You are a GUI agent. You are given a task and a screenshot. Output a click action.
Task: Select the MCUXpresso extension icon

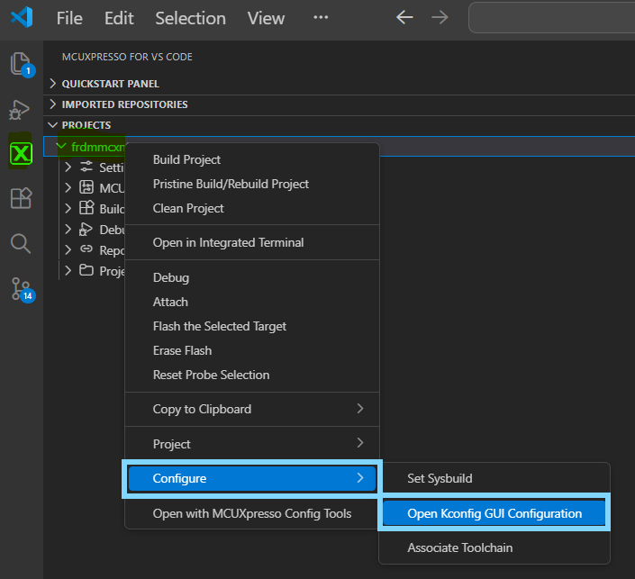click(x=21, y=153)
